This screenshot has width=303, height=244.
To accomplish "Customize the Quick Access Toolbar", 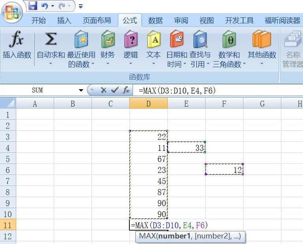I will tap(81, 6).
